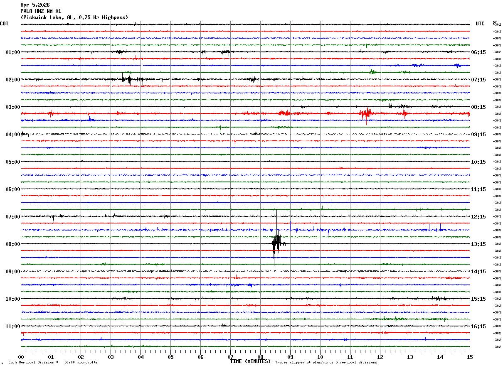Screen dimensions: 503x368
Task: Click the 06:15 UTC time label
Action: pyautogui.click(x=478, y=52)
